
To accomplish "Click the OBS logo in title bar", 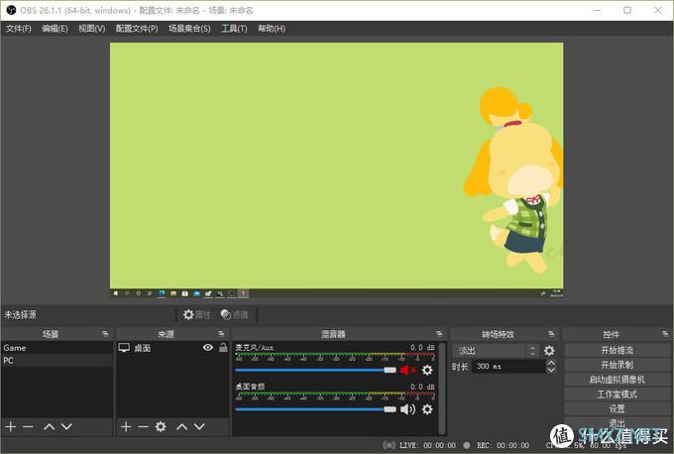I will tap(11, 10).
